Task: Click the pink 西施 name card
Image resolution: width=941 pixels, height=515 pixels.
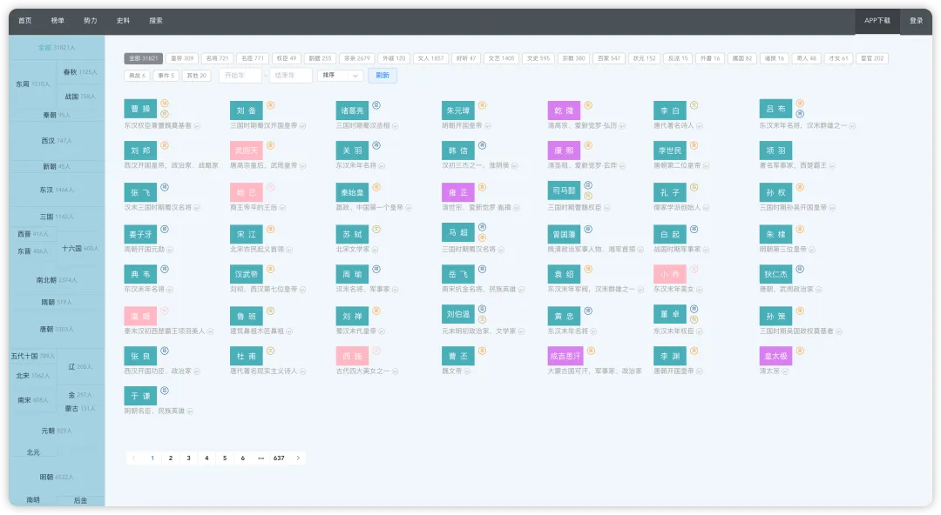Action: pos(352,356)
